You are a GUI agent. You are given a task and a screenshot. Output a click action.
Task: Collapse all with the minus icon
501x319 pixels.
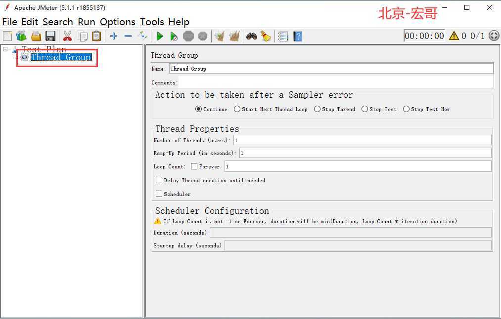[x=128, y=36]
